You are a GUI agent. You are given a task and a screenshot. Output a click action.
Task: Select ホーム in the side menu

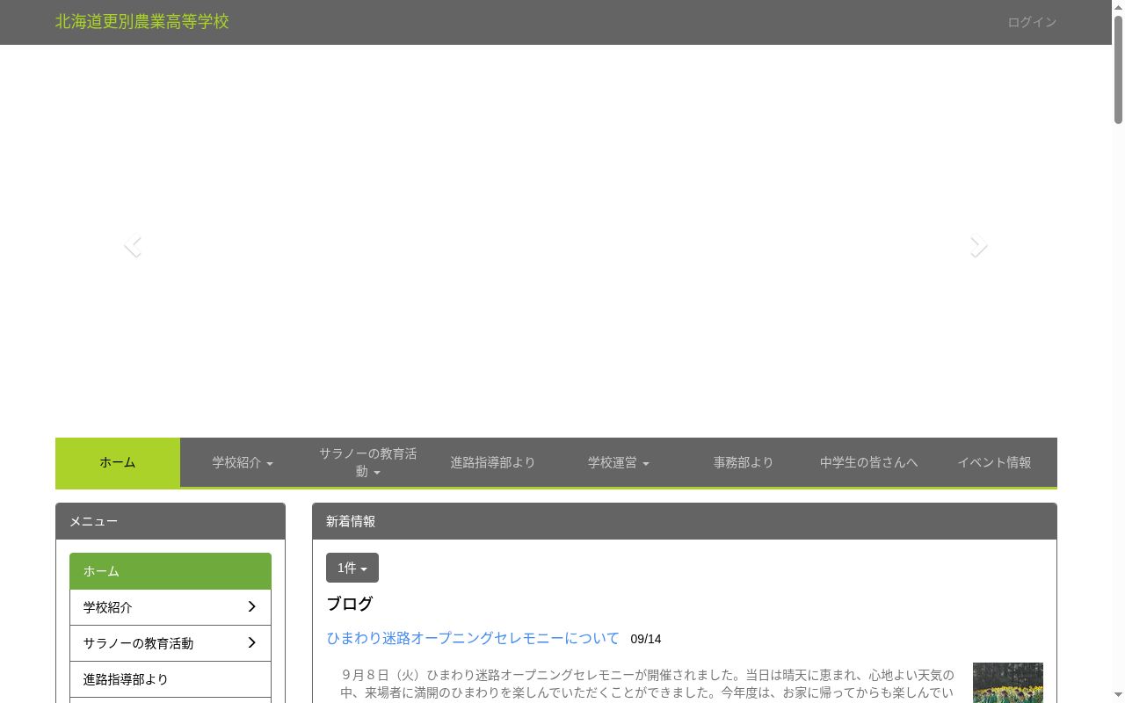(171, 571)
